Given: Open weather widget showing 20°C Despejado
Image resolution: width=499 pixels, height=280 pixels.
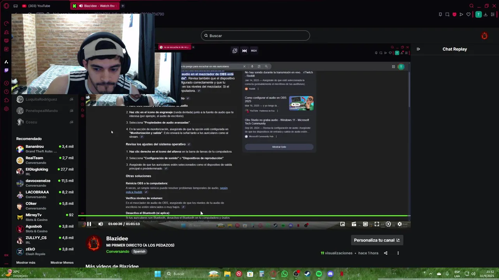Looking at the screenshot, I should pos(18,274).
